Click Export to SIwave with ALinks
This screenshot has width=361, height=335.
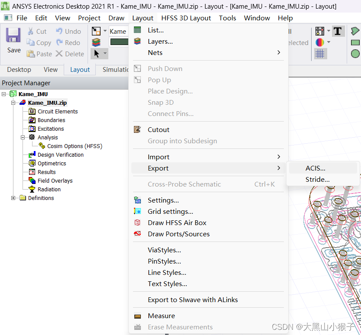(x=208, y=300)
